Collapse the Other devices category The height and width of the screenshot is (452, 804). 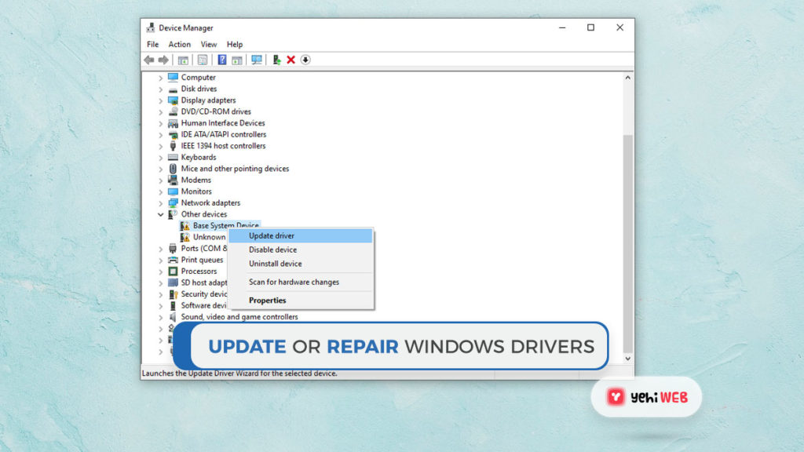pos(161,214)
